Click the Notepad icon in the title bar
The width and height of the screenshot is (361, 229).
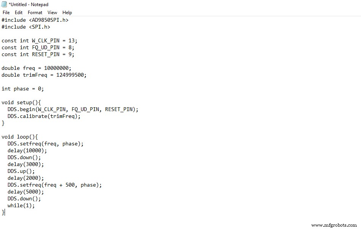[x=4, y=5]
